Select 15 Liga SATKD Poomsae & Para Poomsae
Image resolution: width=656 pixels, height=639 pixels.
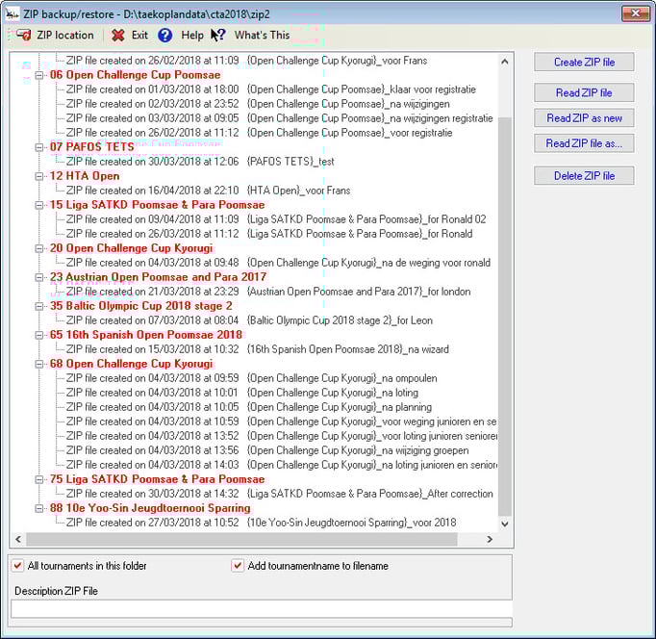(x=157, y=205)
